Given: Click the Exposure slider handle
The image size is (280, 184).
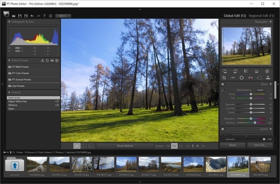Looking at the screenshot, I should 251,104.
